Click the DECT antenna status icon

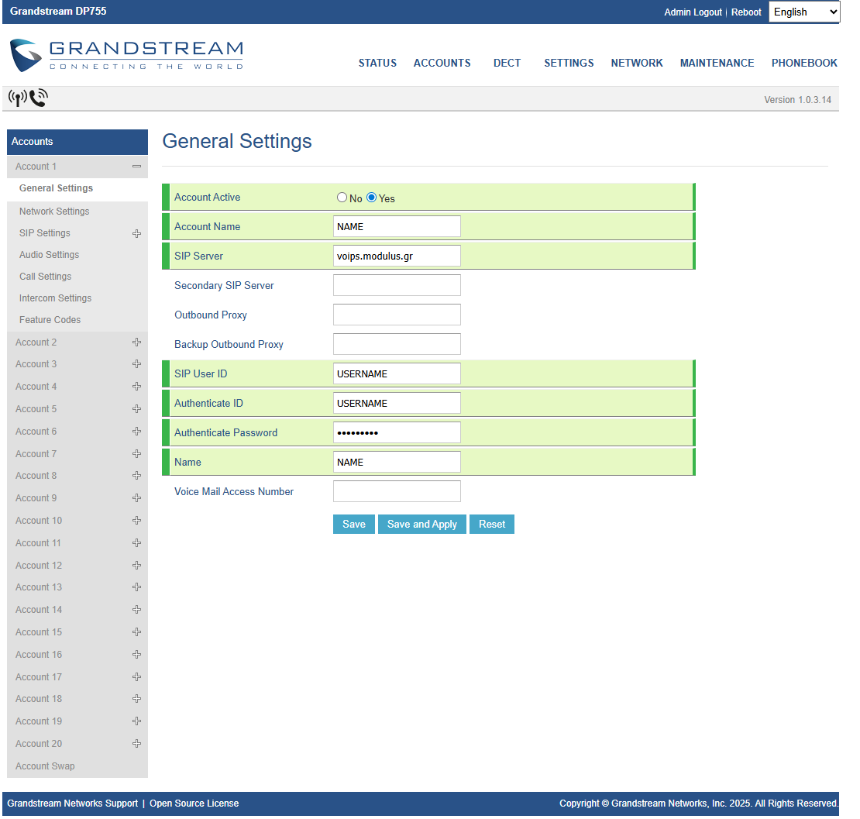[x=17, y=98]
